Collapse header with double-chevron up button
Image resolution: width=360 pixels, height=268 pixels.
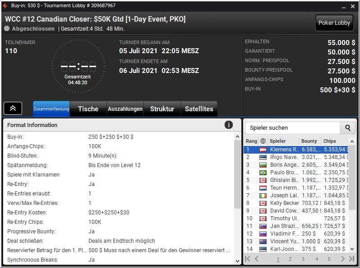pyautogui.click(x=13, y=109)
